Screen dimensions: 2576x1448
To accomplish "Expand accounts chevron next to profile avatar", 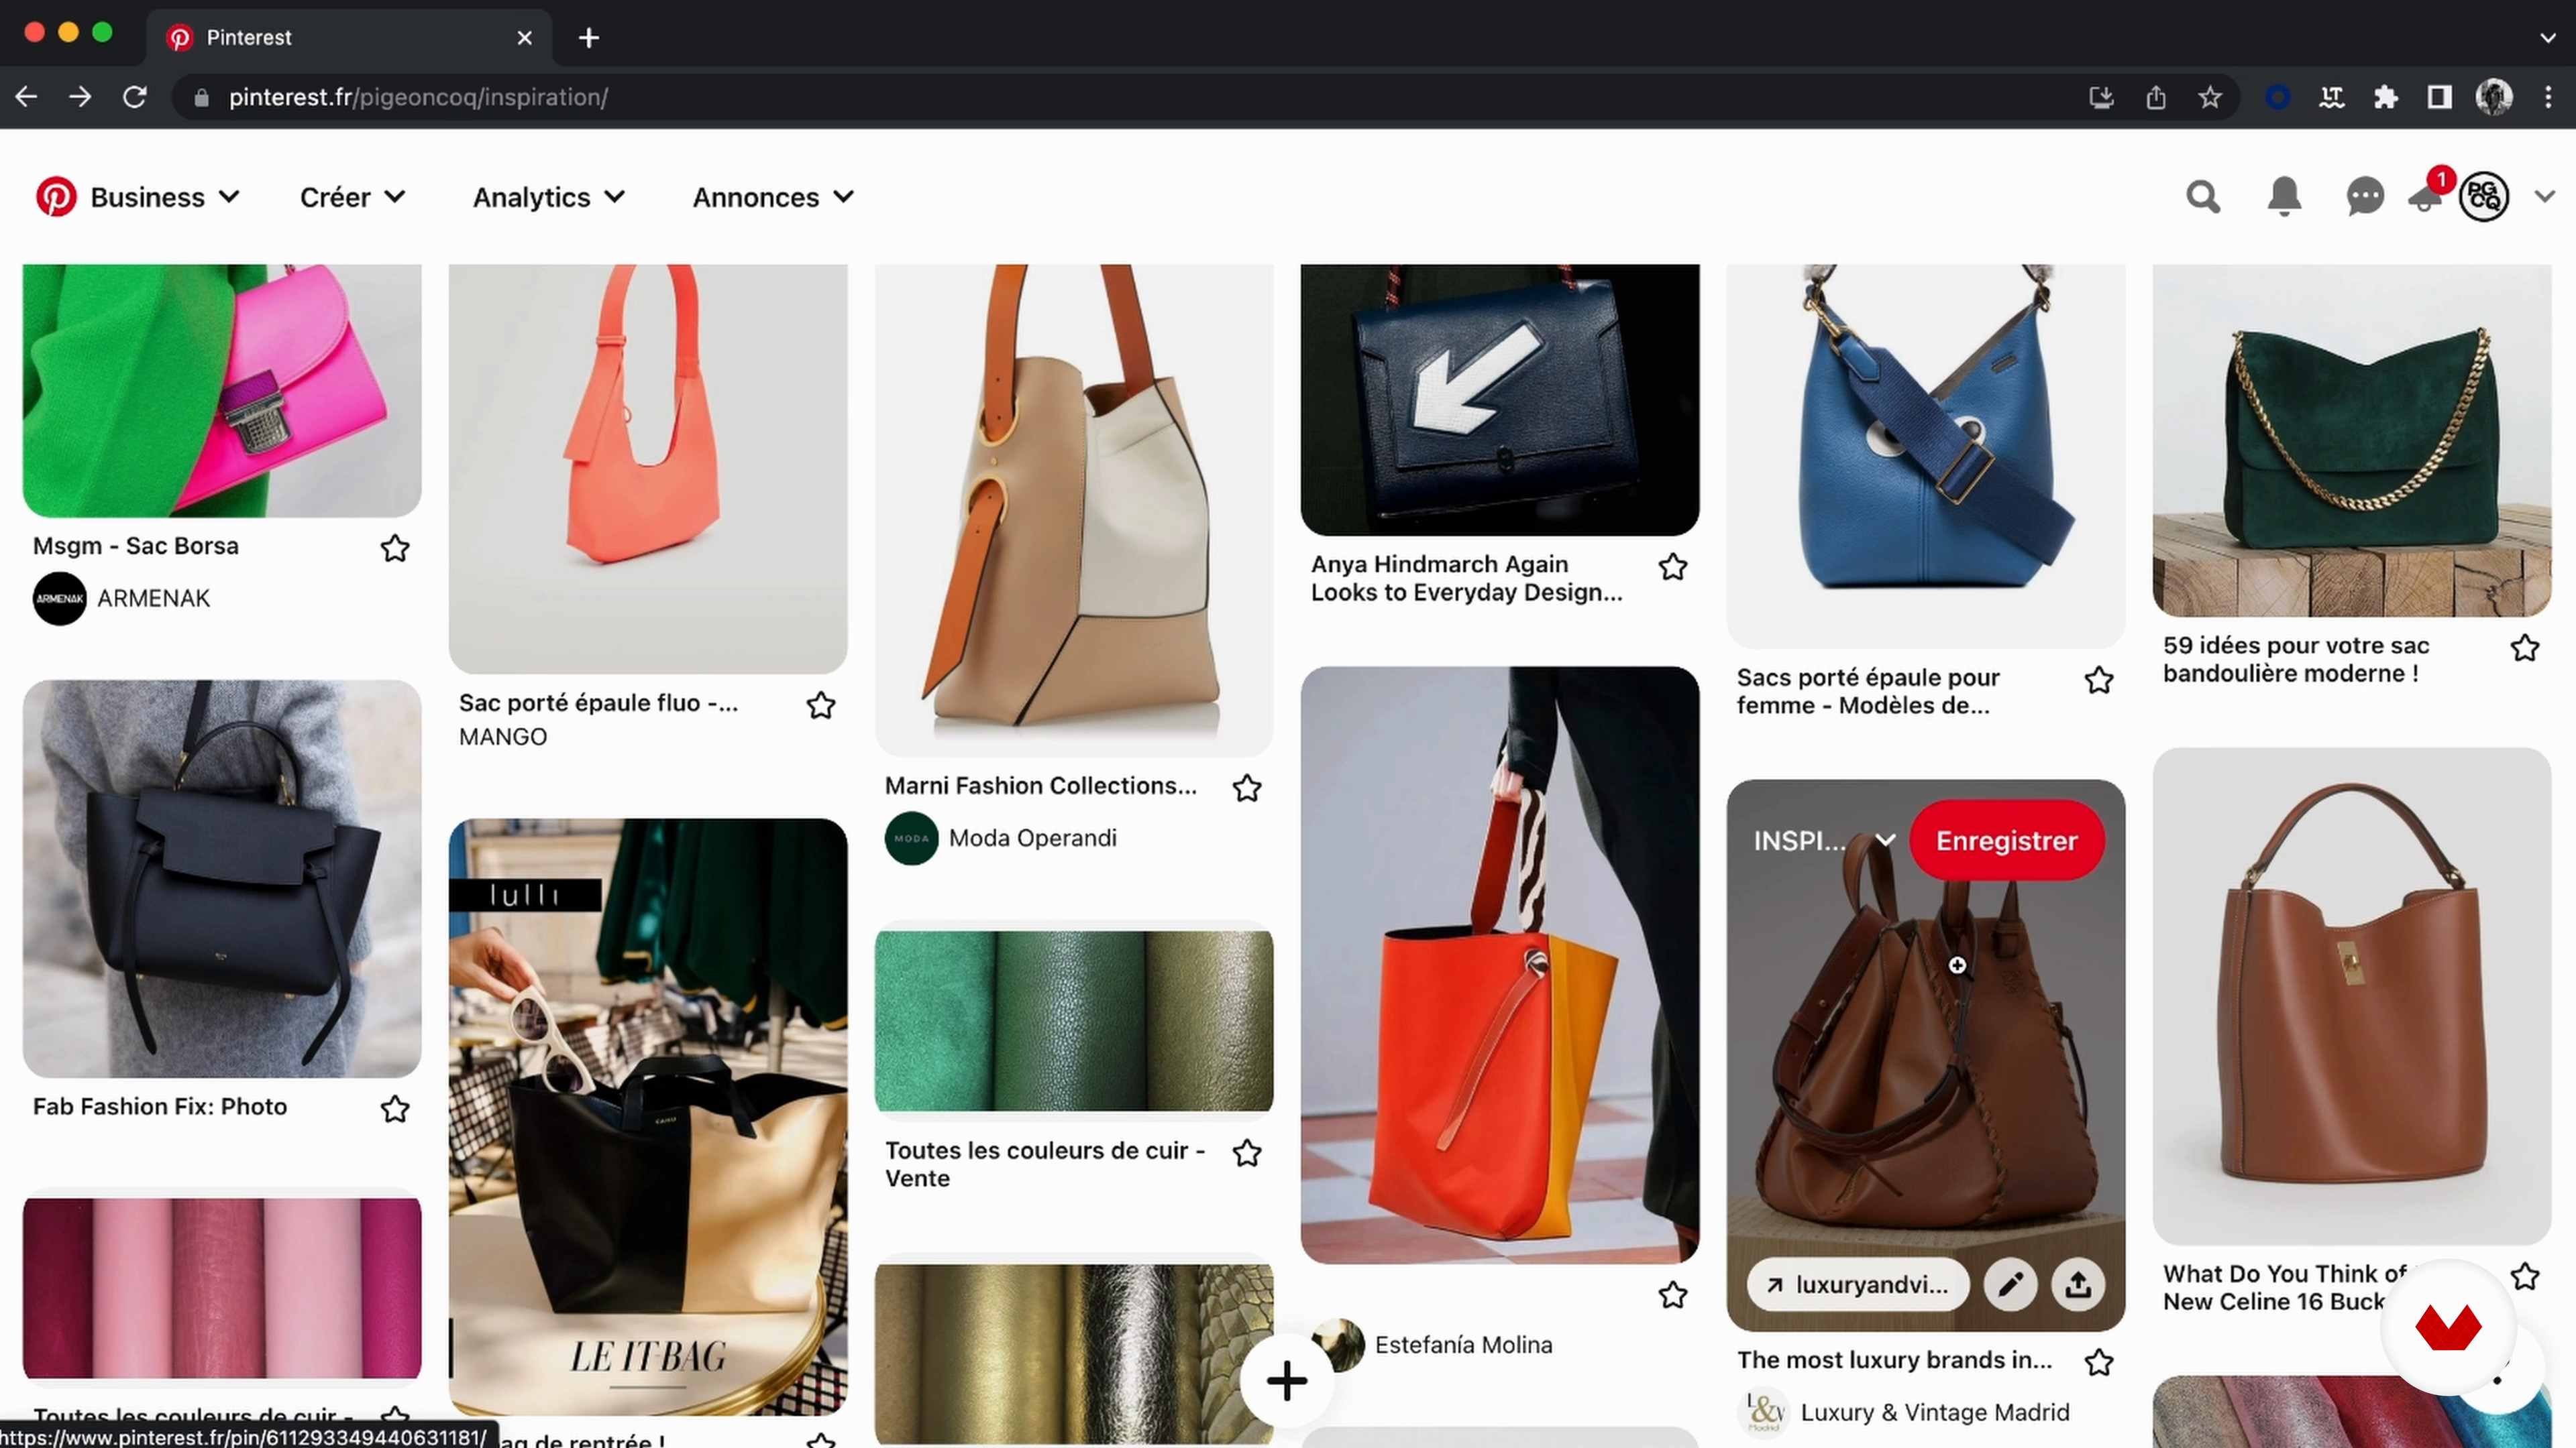I will [2545, 197].
